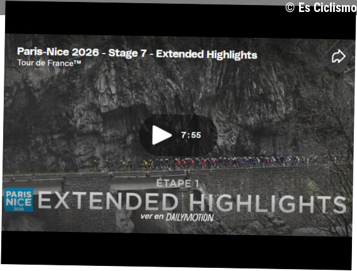The height and width of the screenshot is (271, 357).
Task: Play the Paris-Nice highlights video
Action: click(162, 135)
